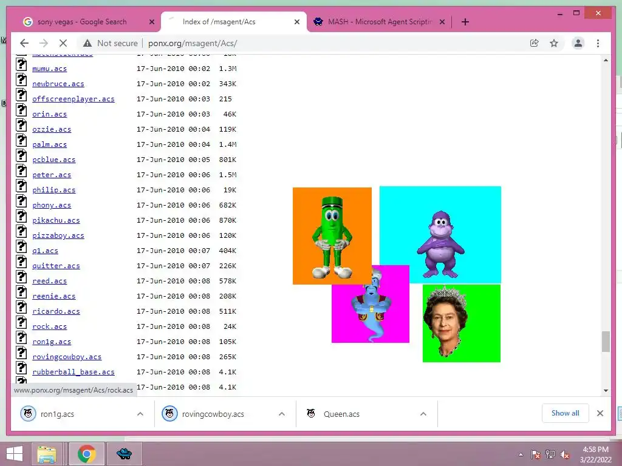Close the downloads bar

(600, 413)
